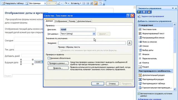The image size is (178, 100).
Task: Switch to the Отображение tab
Action: click(61, 21)
